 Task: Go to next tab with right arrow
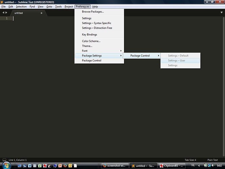(x=6, y=13)
